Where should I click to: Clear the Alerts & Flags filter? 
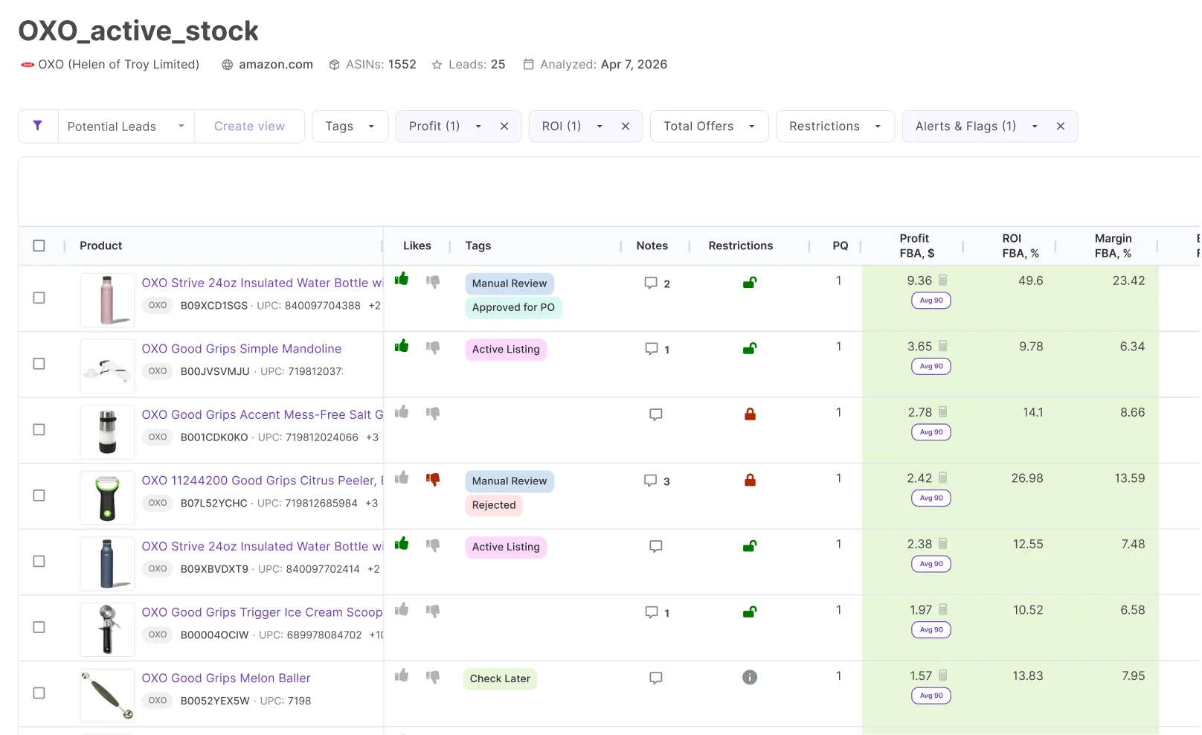click(x=1061, y=126)
